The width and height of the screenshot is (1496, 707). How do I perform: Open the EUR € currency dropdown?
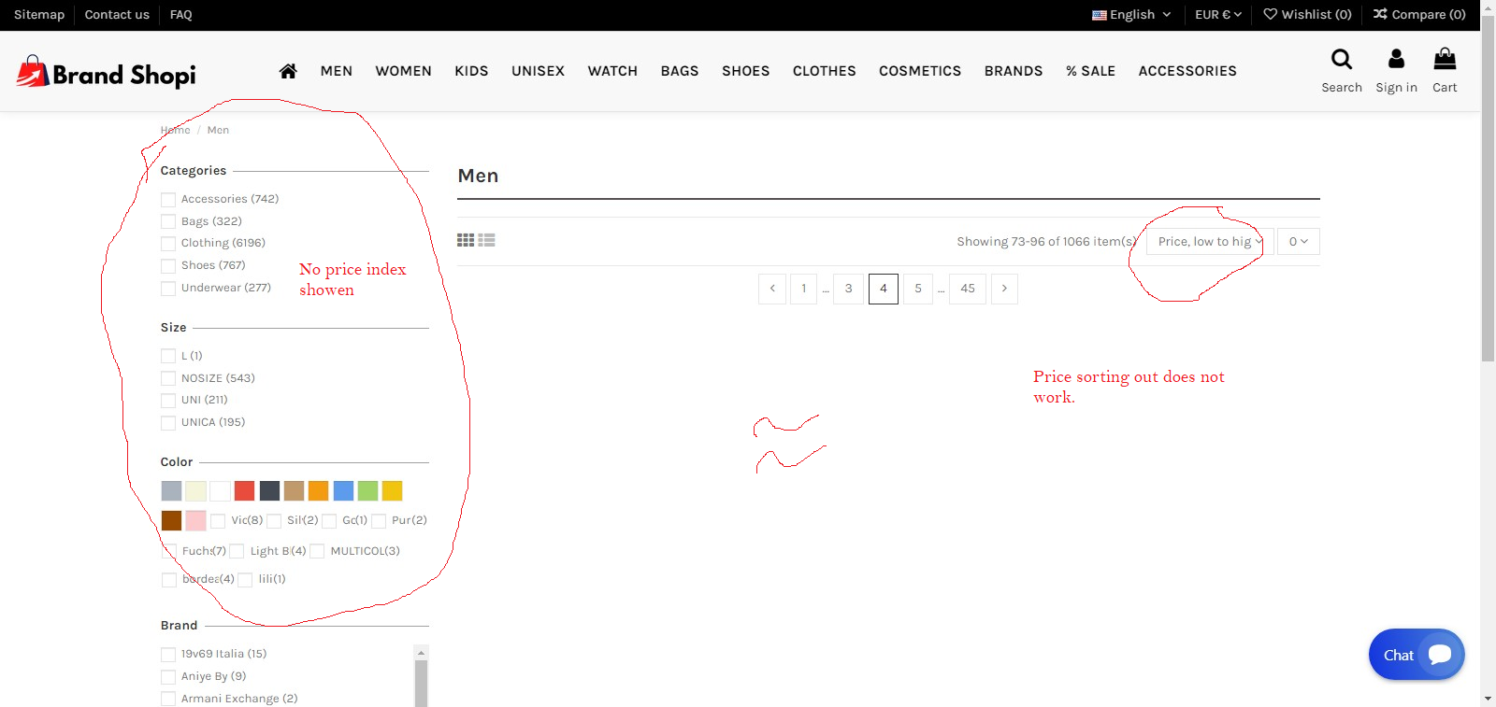[1218, 14]
